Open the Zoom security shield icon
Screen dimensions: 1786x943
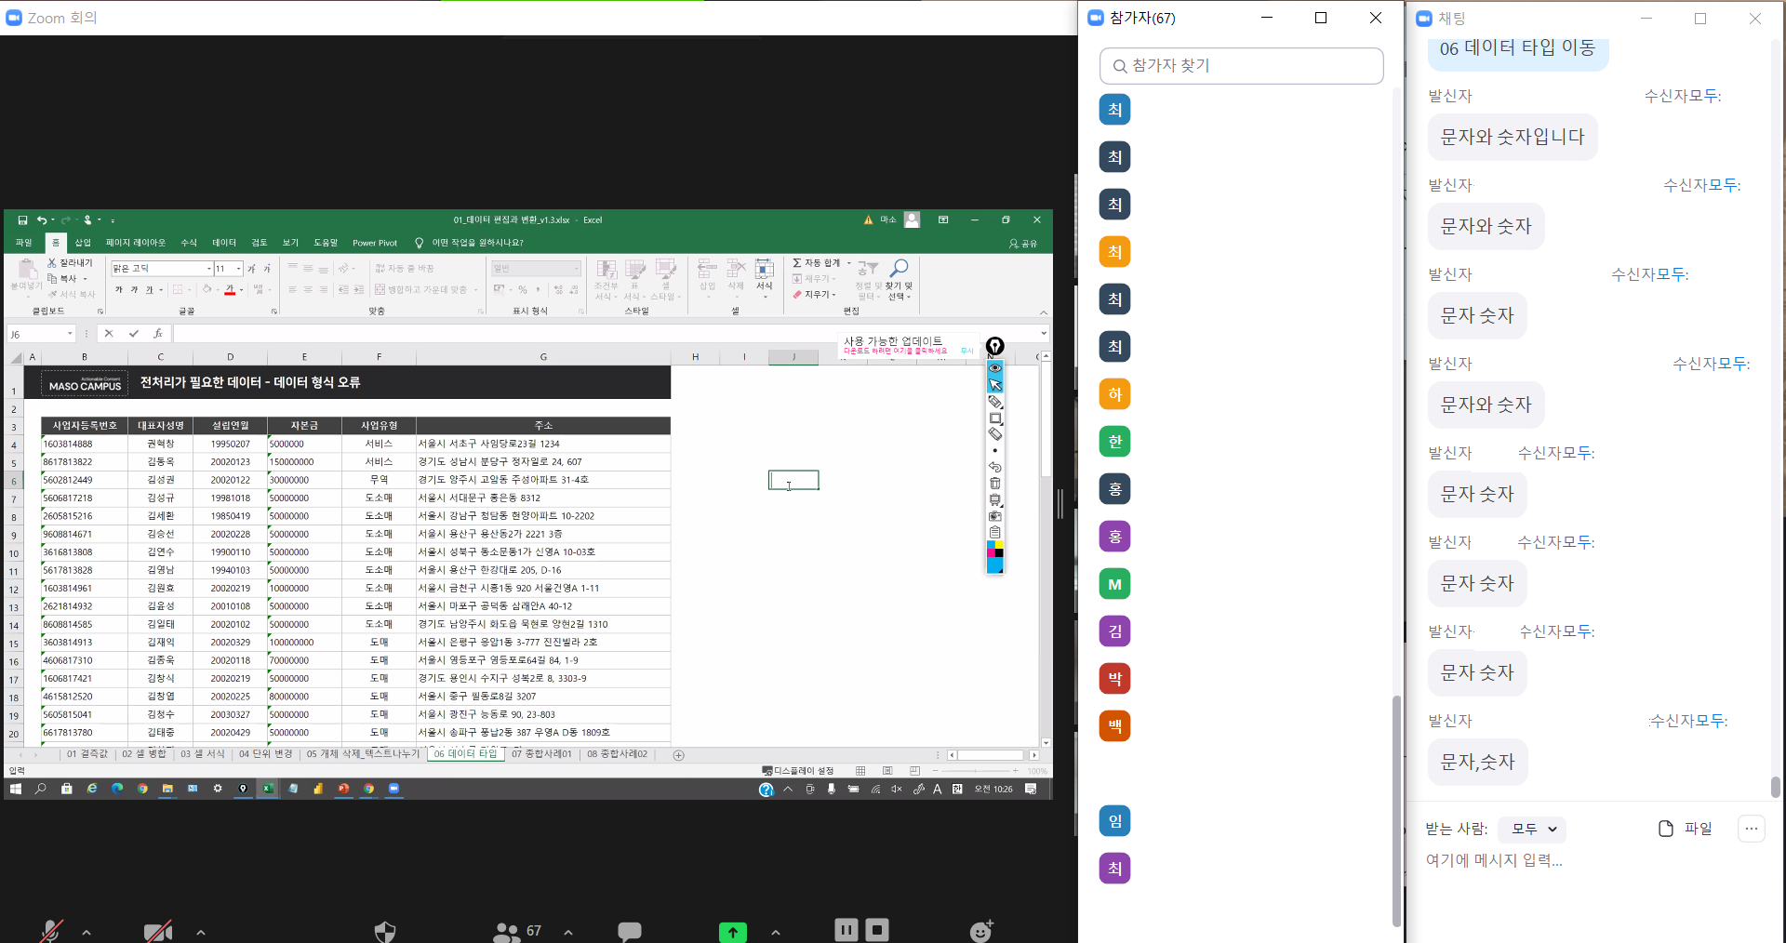point(384,931)
